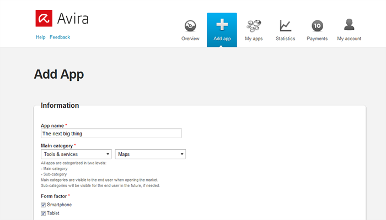
Task: Click the Smartphone label text
Action: tap(60, 205)
